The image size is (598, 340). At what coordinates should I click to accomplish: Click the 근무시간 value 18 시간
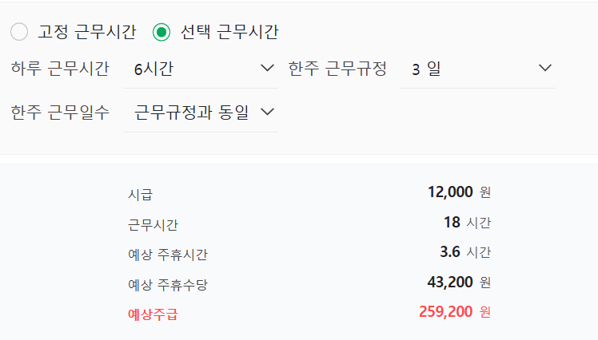pos(467,223)
